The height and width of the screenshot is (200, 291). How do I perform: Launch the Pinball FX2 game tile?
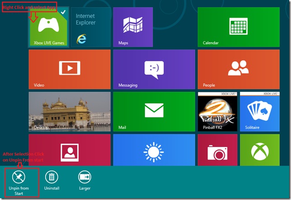tap(217, 112)
